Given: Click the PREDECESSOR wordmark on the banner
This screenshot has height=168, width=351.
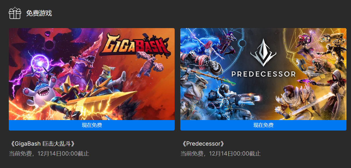Looking at the screenshot, I should (263, 74).
